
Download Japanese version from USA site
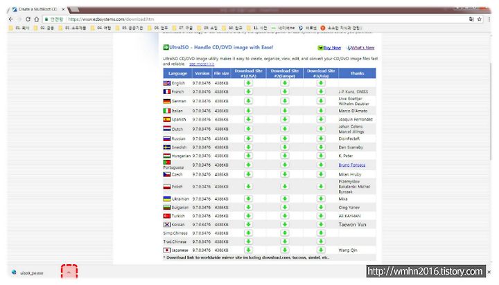(x=249, y=250)
